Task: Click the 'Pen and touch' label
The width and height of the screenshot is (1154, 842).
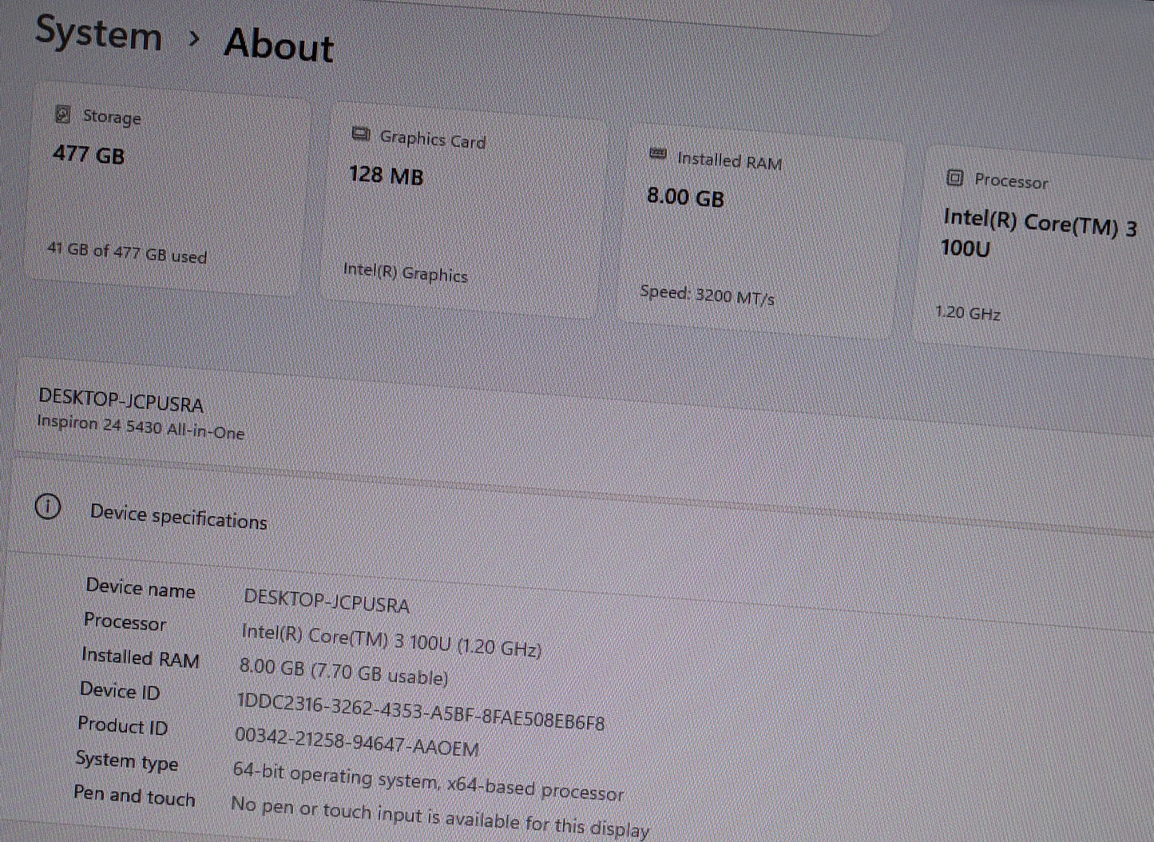Action: coord(134,796)
